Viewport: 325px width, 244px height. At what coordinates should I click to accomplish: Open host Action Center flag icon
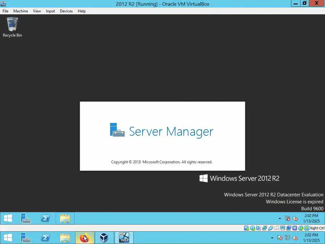click(280, 238)
